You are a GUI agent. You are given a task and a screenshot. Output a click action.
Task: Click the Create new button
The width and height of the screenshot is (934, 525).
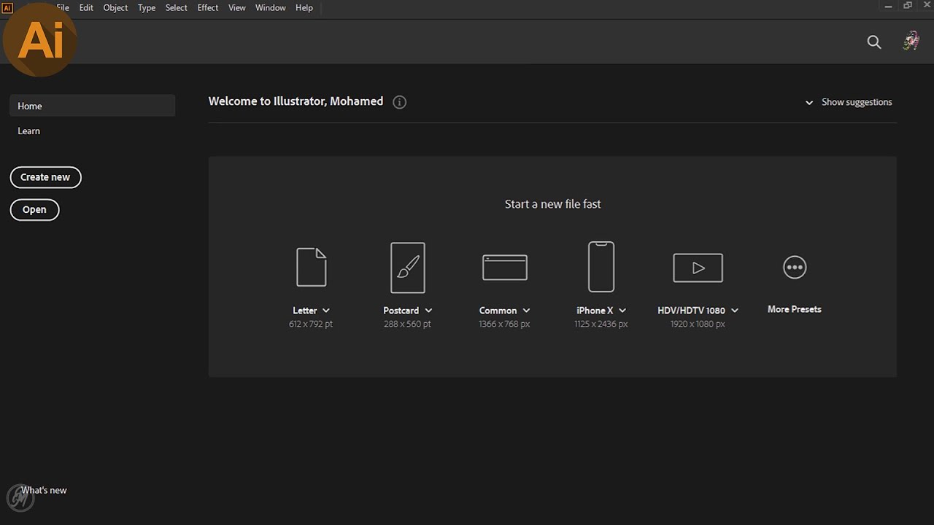45,177
